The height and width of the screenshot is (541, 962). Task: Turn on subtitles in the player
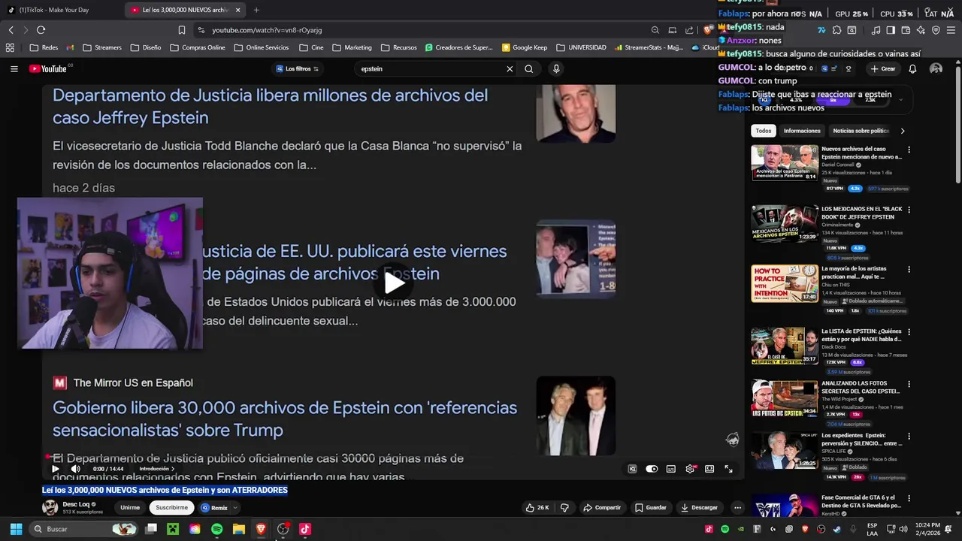click(671, 469)
